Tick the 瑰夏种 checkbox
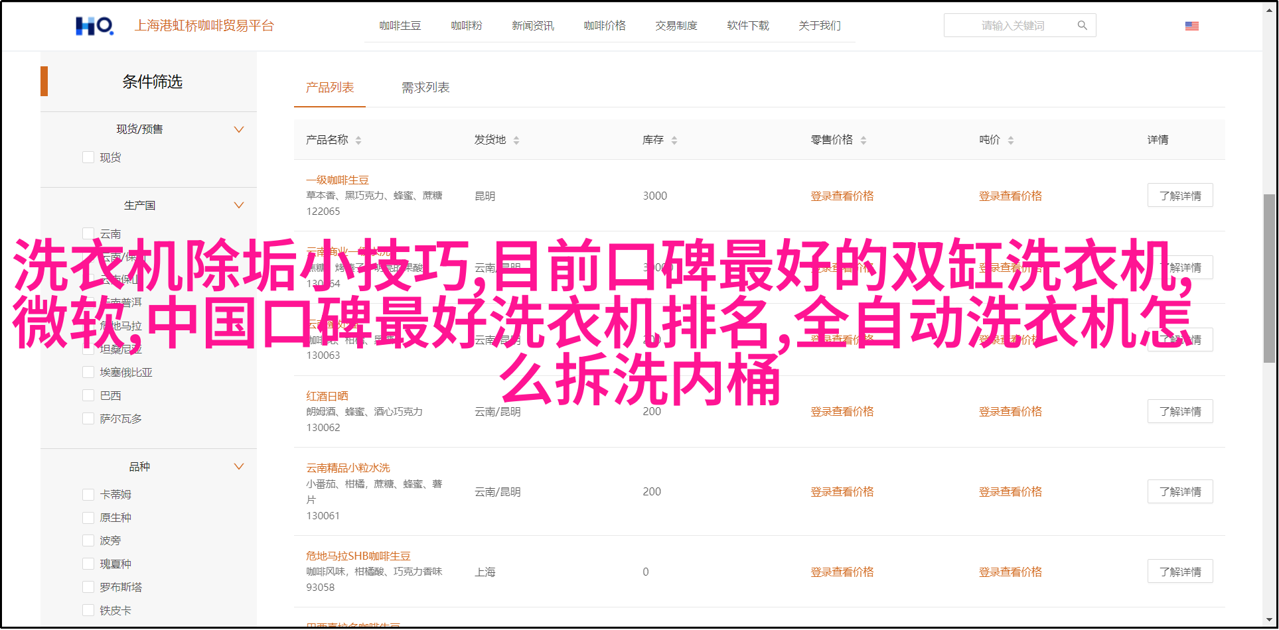The width and height of the screenshot is (1279, 630). coord(88,564)
